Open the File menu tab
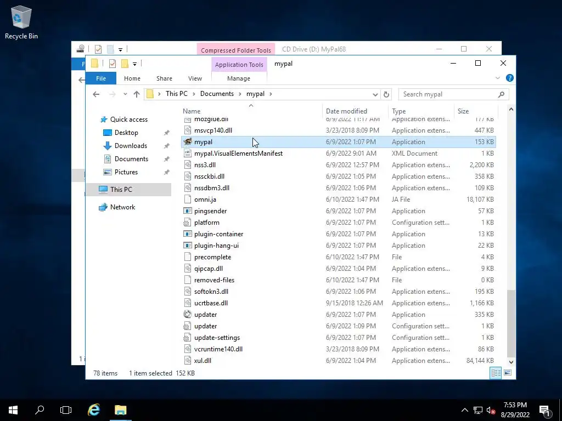This screenshot has width=562, height=421. (101, 78)
